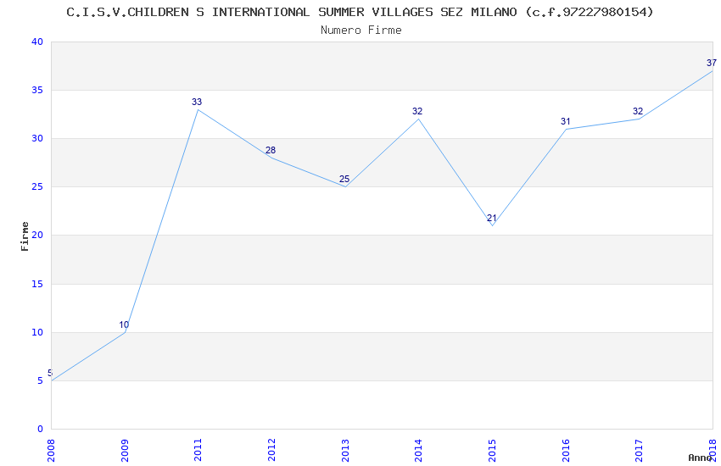Click the data point labeled 33
The width and height of the screenshot is (721, 466).
tap(198, 109)
